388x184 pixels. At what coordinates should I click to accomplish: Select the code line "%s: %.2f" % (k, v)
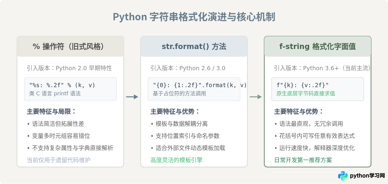click(62, 85)
